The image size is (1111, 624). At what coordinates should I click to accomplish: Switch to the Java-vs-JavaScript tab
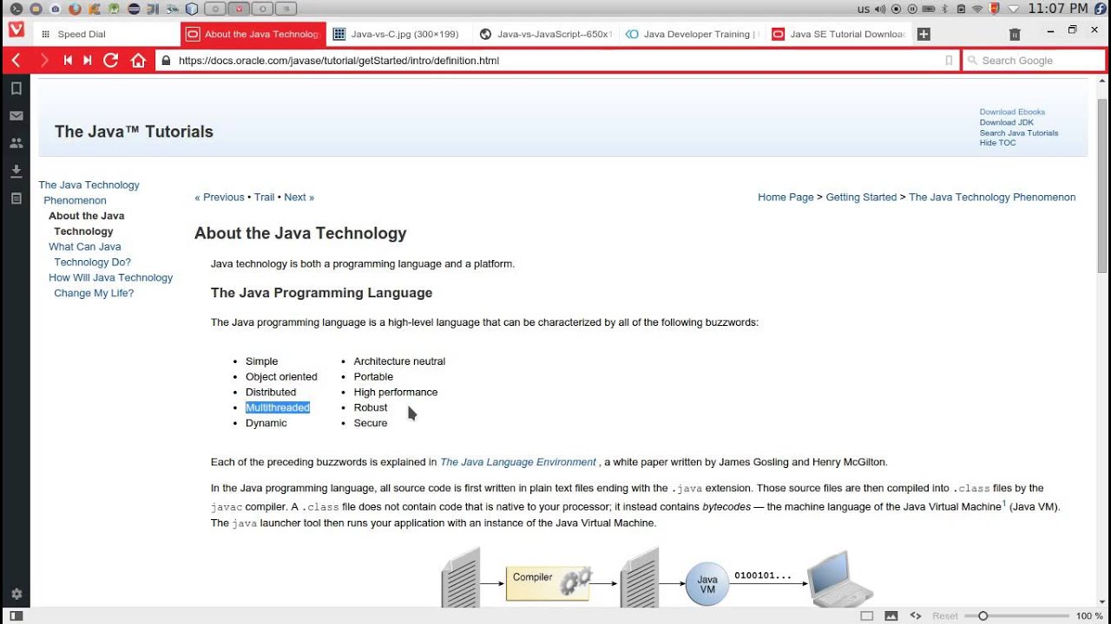point(545,34)
